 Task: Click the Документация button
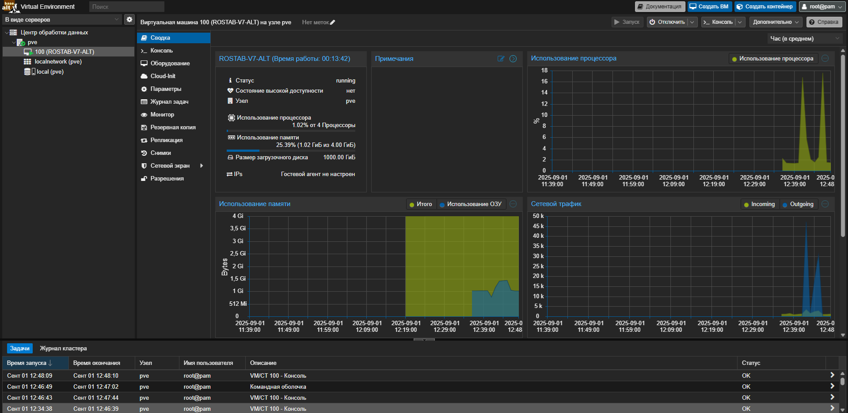pyautogui.click(x=660, y=7)
